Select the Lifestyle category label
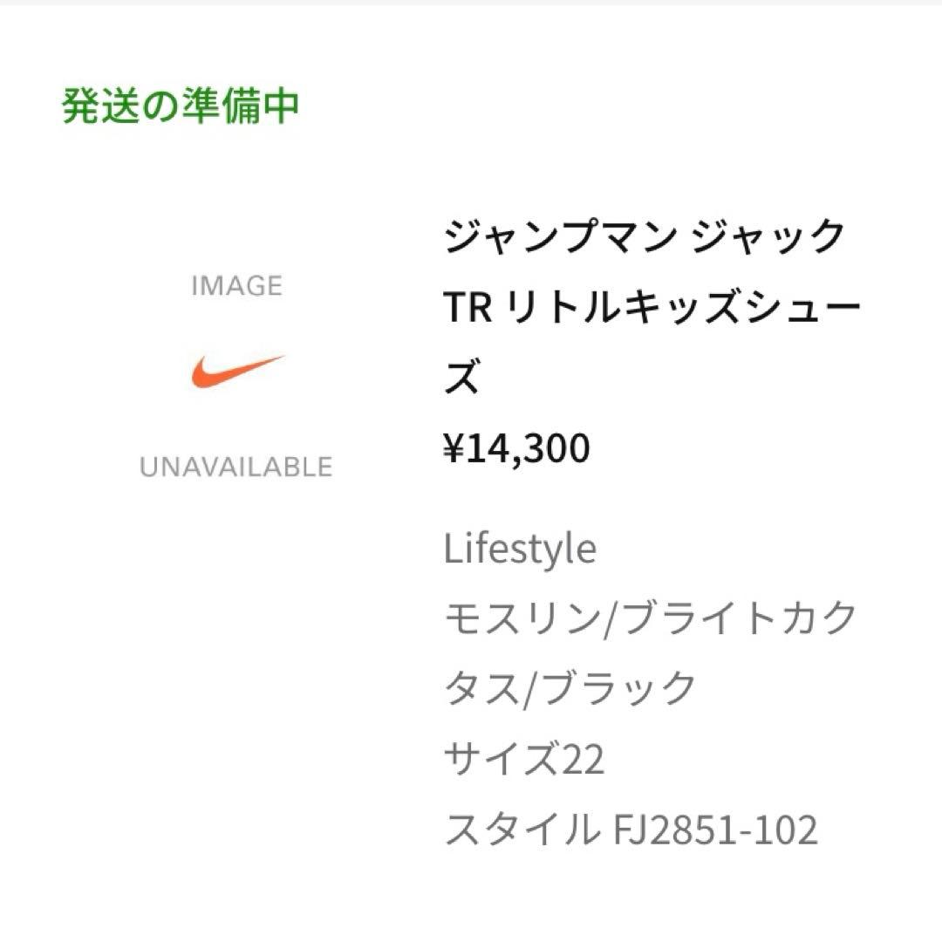This screenshot has width=942, height=942. 520,549
